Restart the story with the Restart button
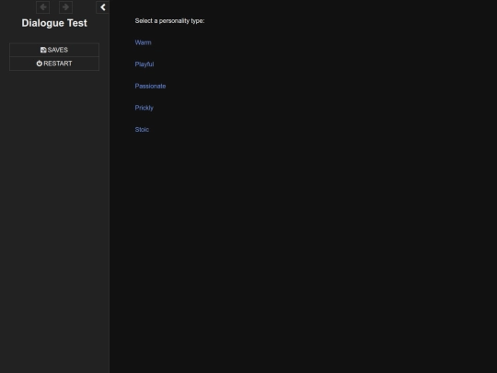This screenshot has width=497, height=373. 54,64
